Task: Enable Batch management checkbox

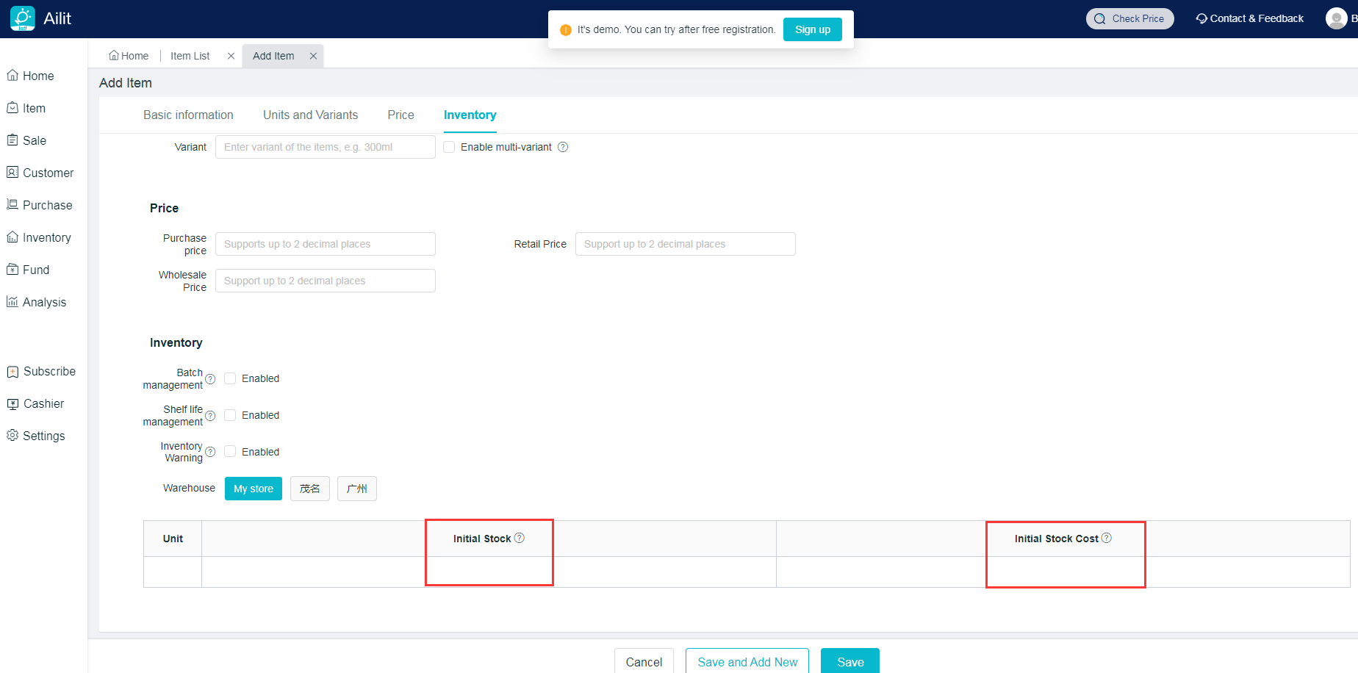Action: 230,378
